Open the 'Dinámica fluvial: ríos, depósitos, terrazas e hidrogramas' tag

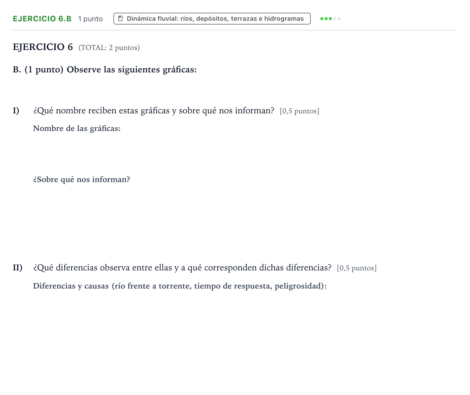pos(212,19)
